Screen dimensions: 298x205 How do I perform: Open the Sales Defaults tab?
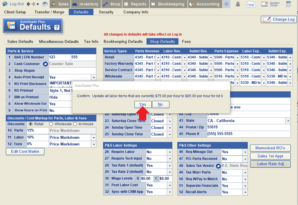(x=20, y=42)
